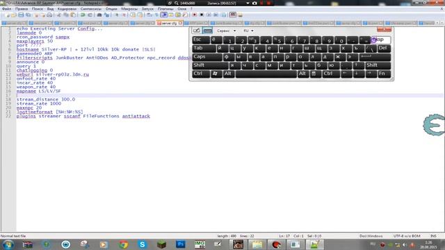Open the Кодировки menu
This screenshot has height=250, width=445.
(67, 9)
